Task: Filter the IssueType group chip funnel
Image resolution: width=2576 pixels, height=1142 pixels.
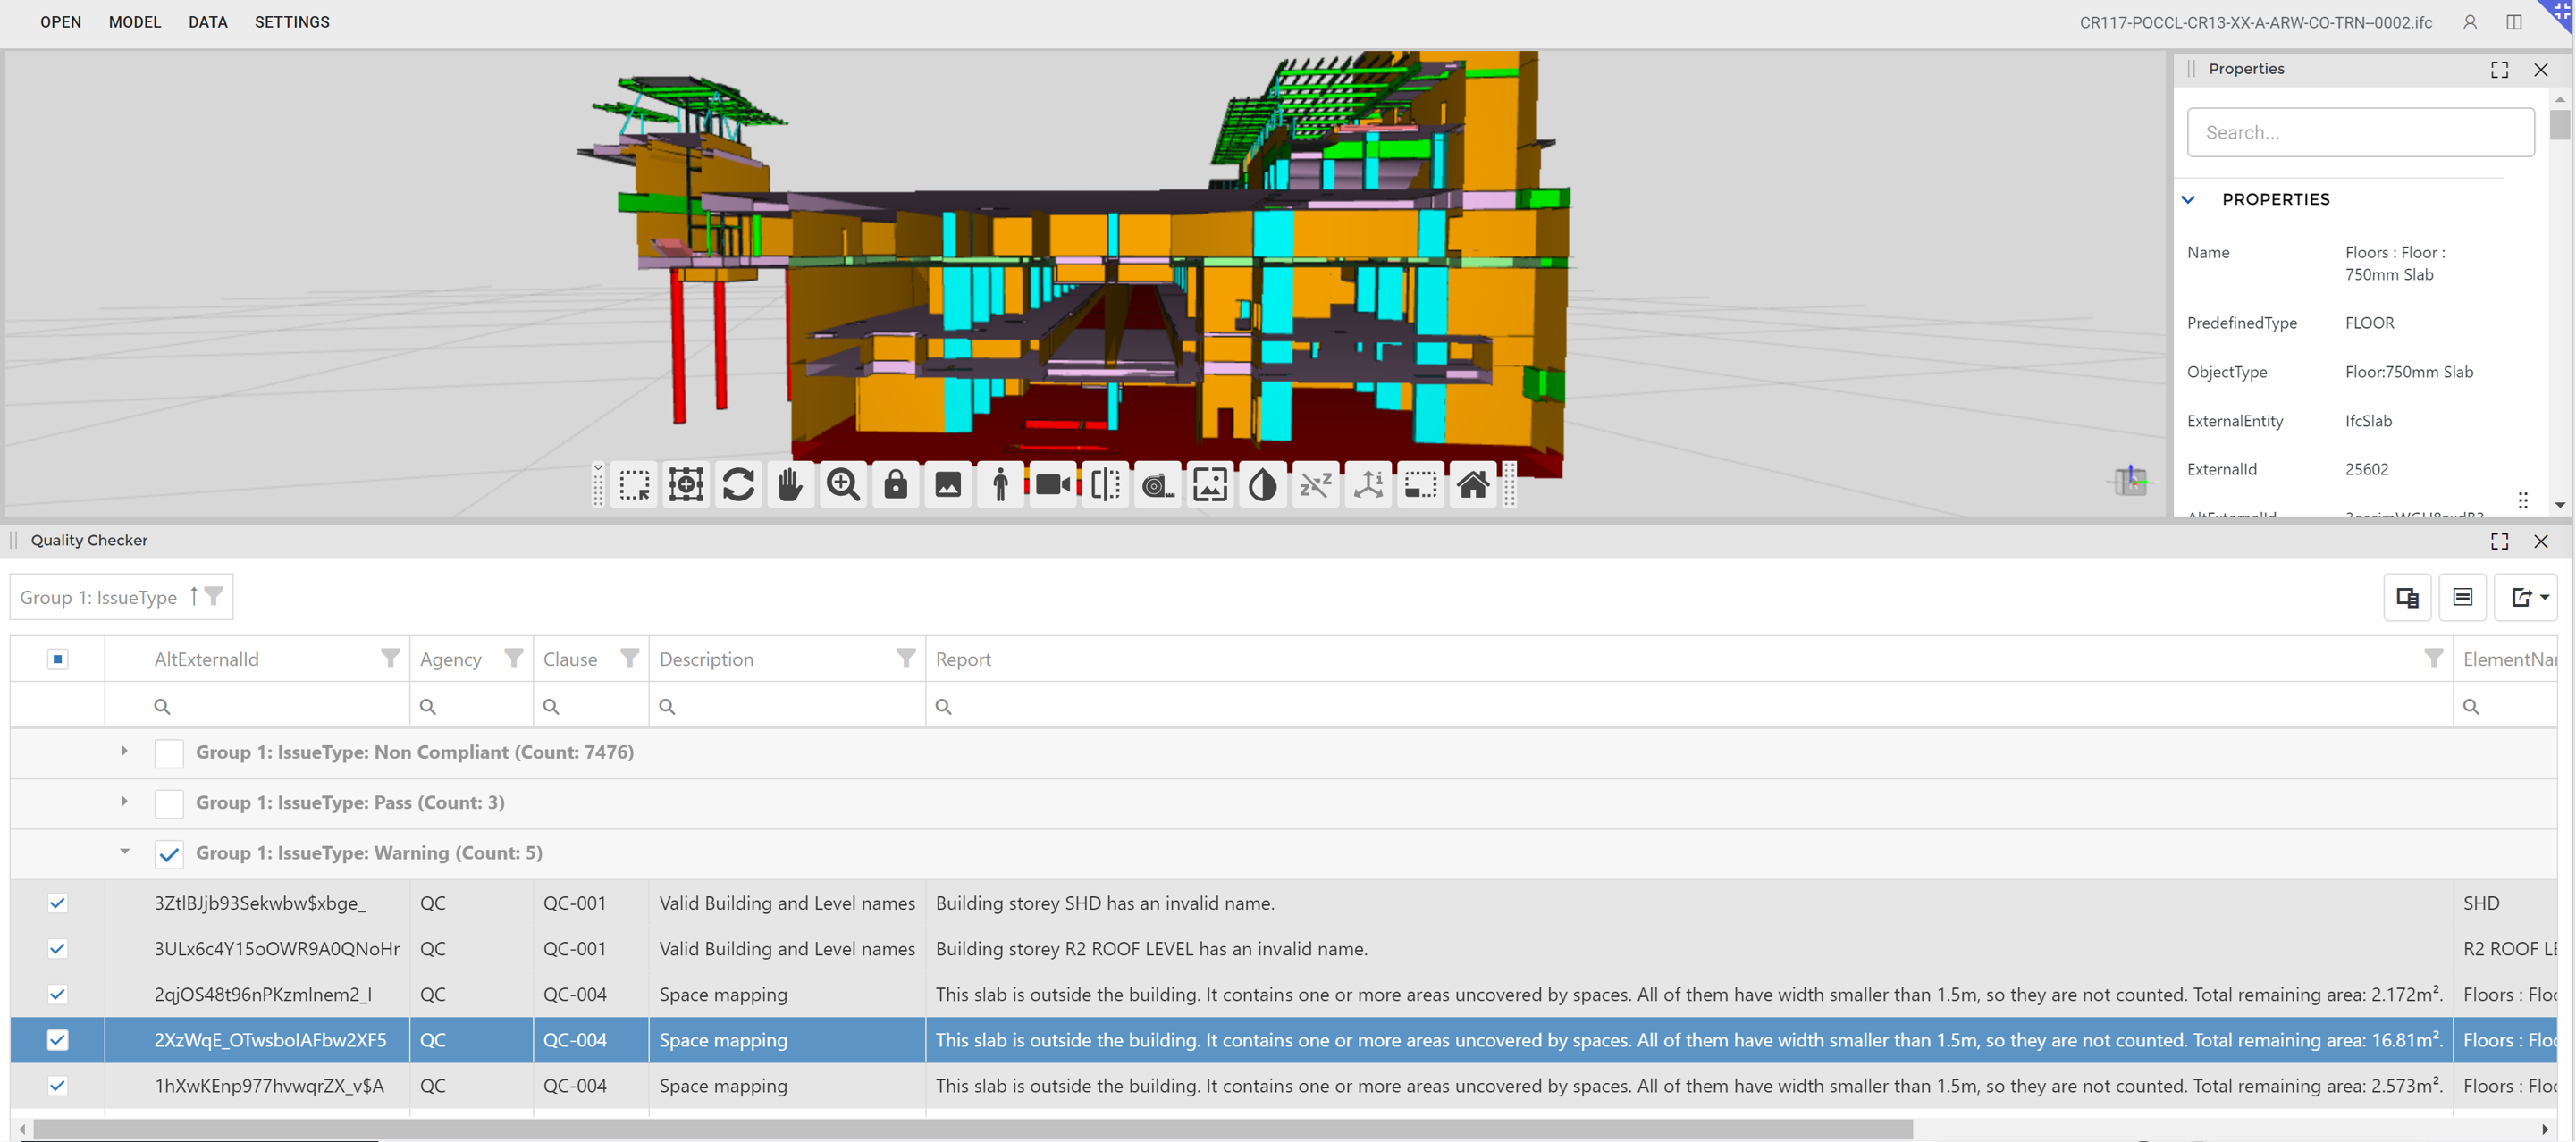Action: (x=213, y=596)
